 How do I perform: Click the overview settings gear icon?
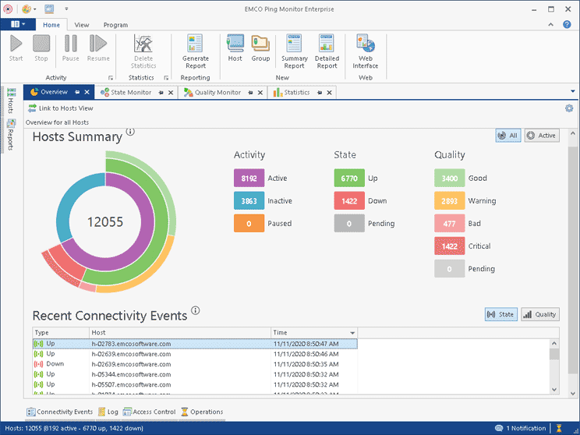click(x=569, y=108)
